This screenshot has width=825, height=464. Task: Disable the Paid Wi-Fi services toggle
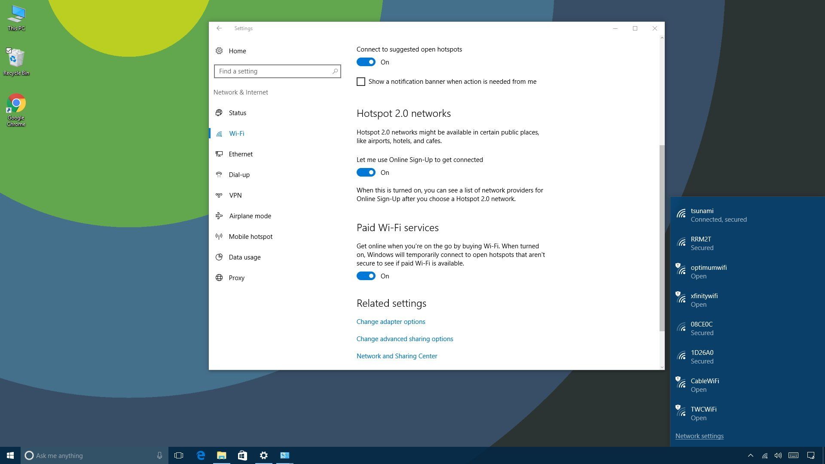click(366, 276)
